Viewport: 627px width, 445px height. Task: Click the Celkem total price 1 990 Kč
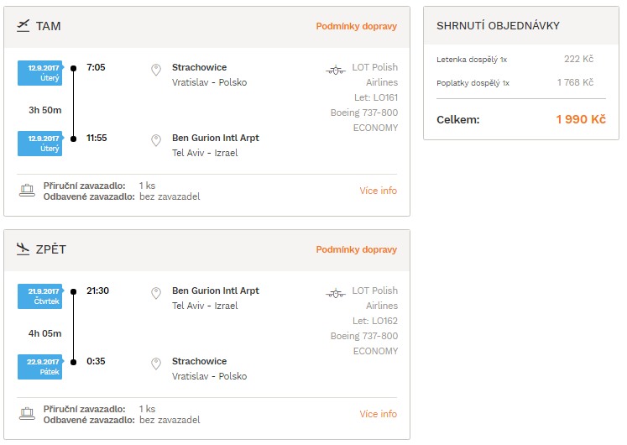click(581, 119)
